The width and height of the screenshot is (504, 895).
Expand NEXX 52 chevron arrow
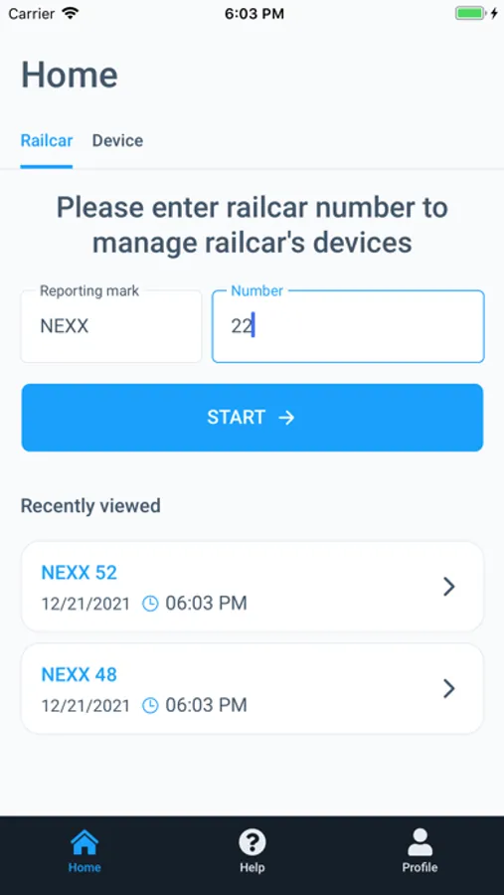tap(449, 587)
